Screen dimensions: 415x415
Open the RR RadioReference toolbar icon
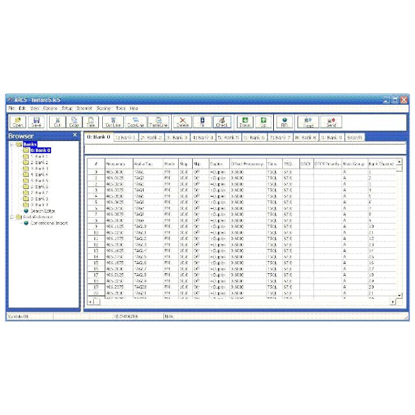(x=284, y=122)
